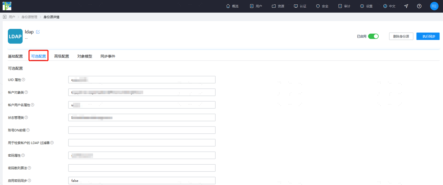Viewport: 443px width, 185px height.
Task: Click the LDAP logo thumbnail
Action: 15,36
